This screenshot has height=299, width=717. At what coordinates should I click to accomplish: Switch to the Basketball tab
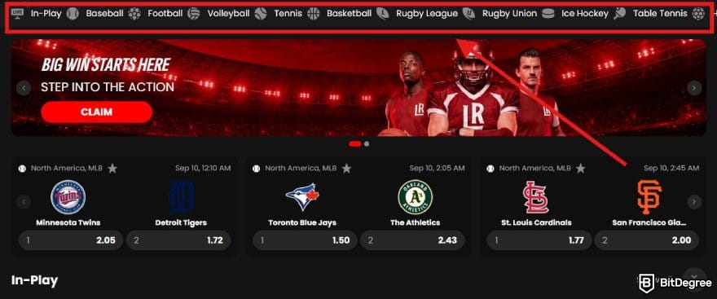pyautogui.click(x=349, y=14)
